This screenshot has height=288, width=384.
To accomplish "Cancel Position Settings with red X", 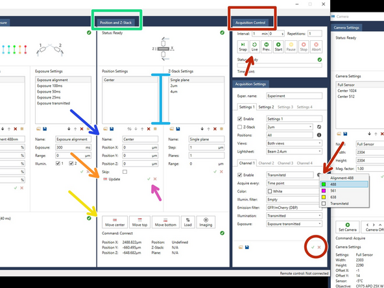I will tap(155, 179).
